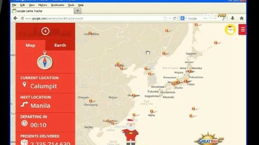Open the red hamburger menu

[242, 30]
